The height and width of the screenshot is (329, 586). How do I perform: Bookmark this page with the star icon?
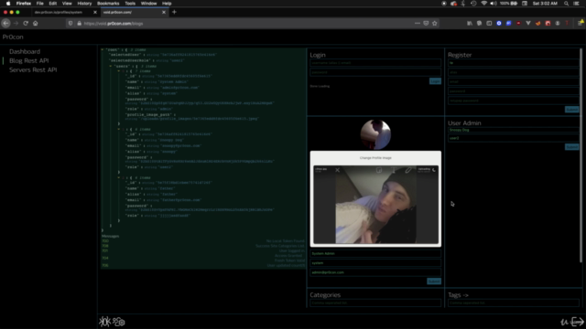click(435, 23)
